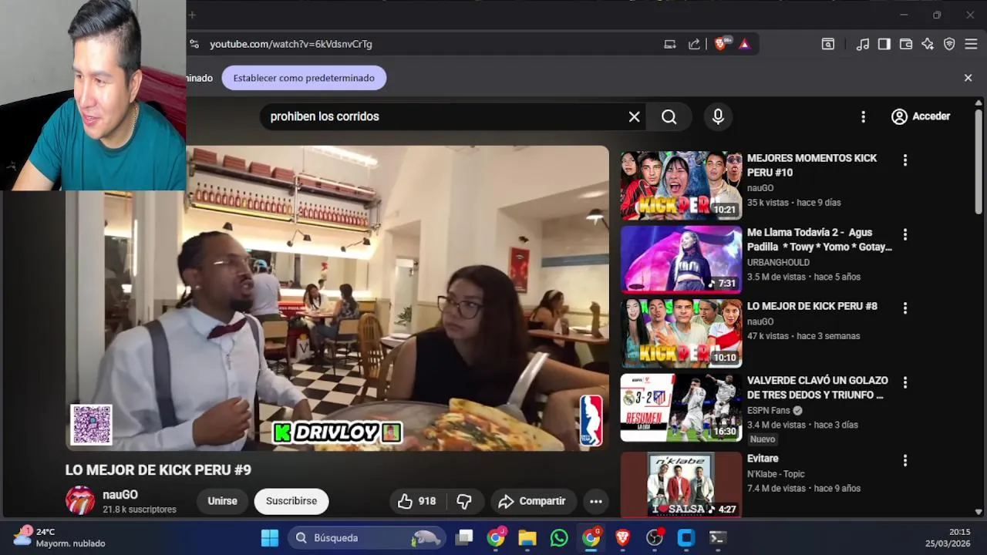This screenshot has width=987, height=555.
Task: Open Brave Shields lion icon
Action: pyautogui.click(x=720, y=44)
